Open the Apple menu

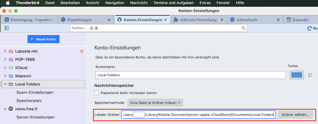(8, 3)
